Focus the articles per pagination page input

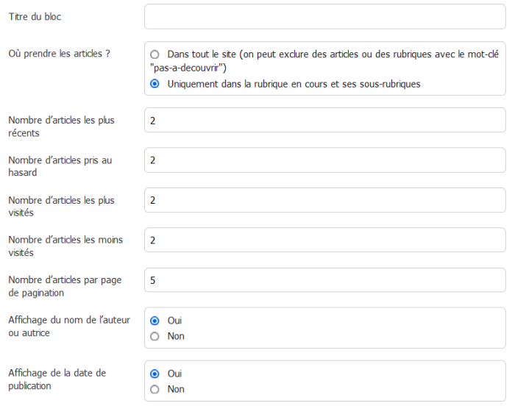point(324,279)
